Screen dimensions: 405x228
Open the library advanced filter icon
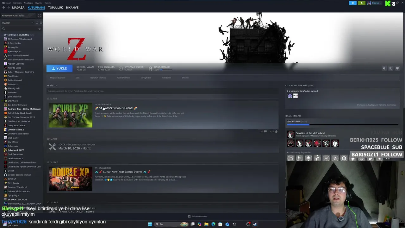point(40,29)
